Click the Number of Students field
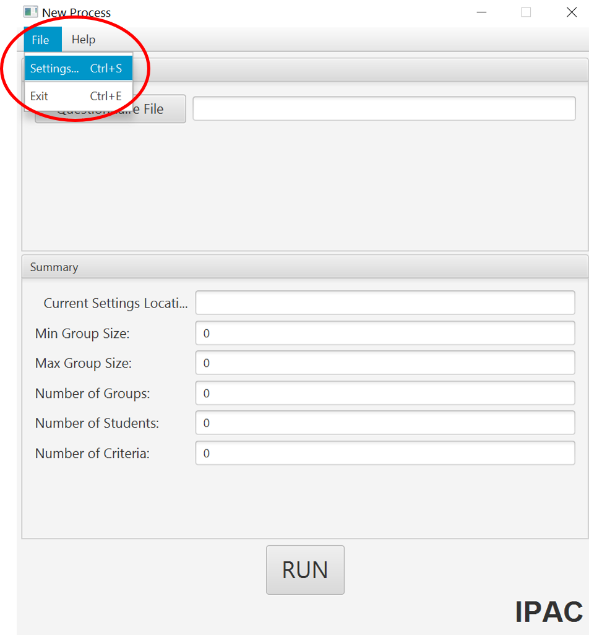The height and width of the screenshot is (635, 589). [384, 423]
